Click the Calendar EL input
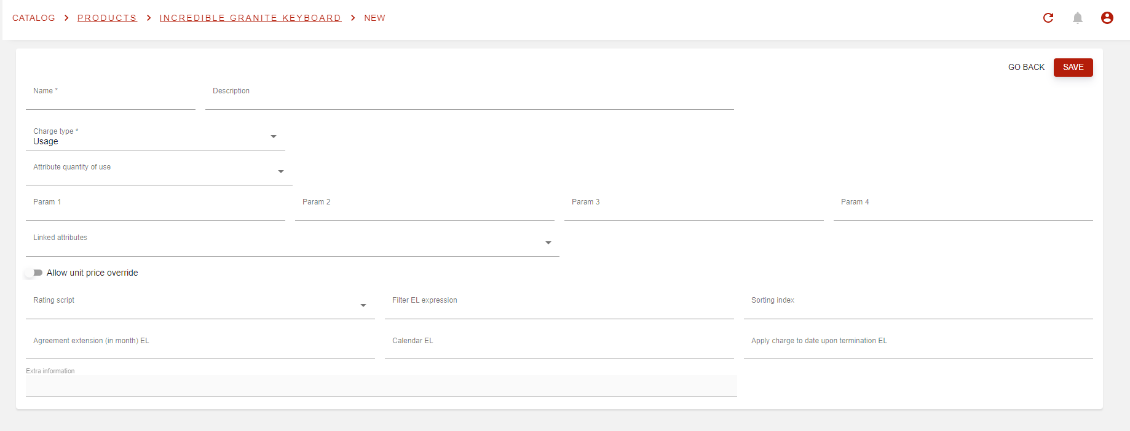 pos(559,349)
